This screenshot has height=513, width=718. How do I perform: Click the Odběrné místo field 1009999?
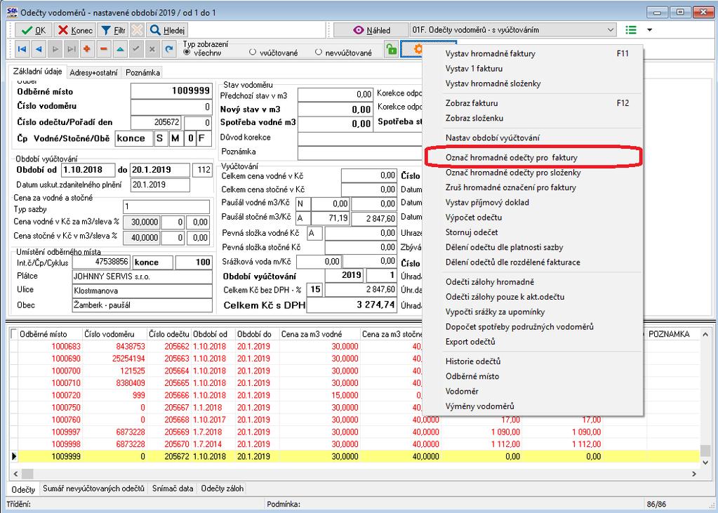coord(171,91)
